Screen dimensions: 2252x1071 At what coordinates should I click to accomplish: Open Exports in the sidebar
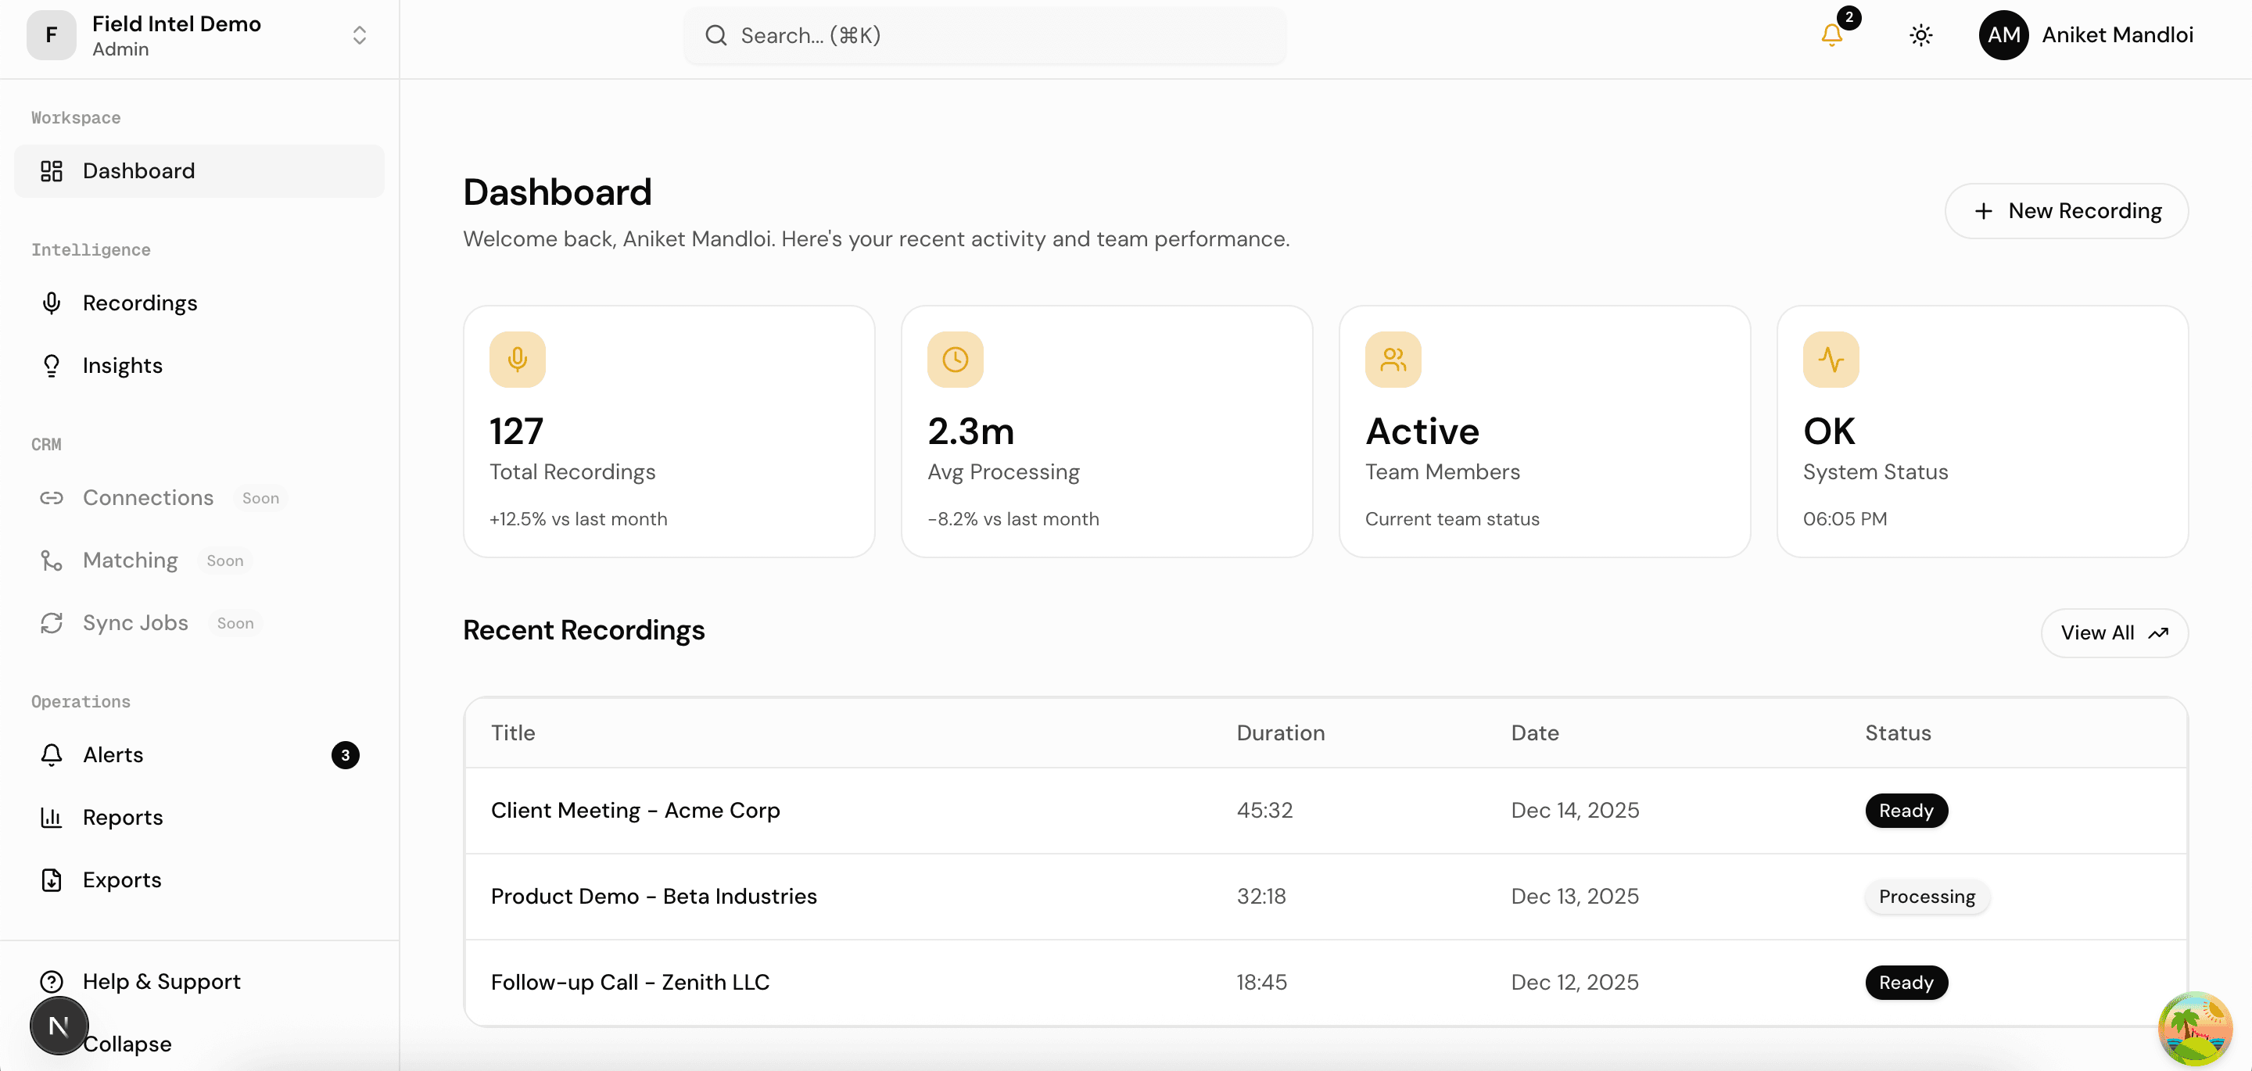(x=199, y=879)
